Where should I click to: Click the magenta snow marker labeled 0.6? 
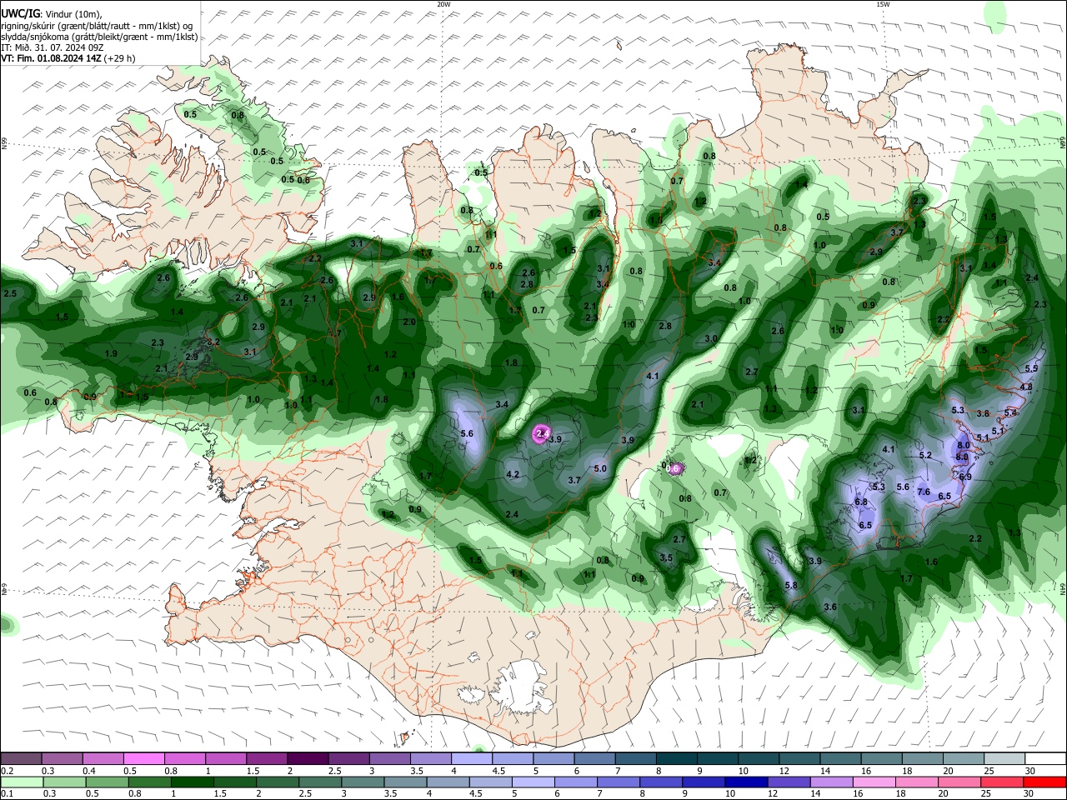pyautogui.click(x=674, y=468)
